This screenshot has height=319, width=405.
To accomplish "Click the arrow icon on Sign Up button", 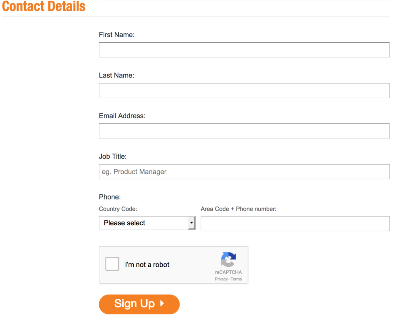I will click(162, 304).
